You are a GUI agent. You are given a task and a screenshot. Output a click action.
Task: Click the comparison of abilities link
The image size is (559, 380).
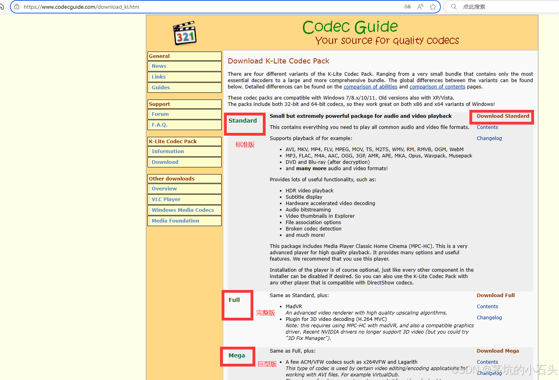[370, 87]
